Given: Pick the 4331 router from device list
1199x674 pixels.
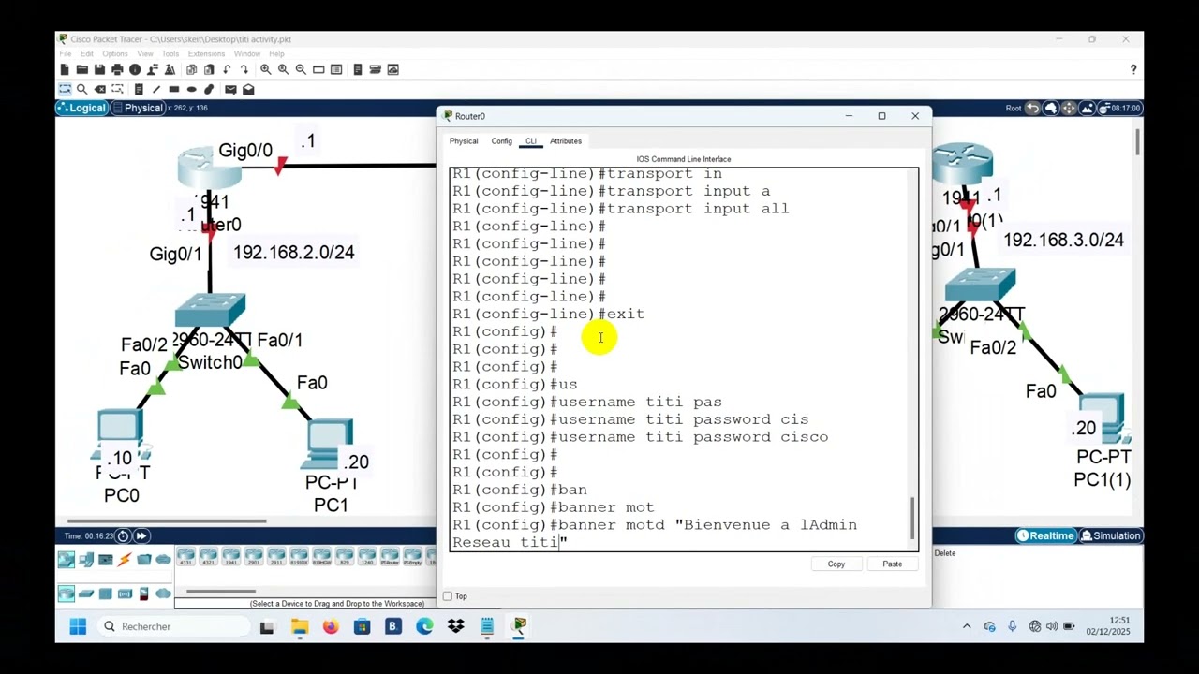Looking at the screenshot, I should coord(185,557).
